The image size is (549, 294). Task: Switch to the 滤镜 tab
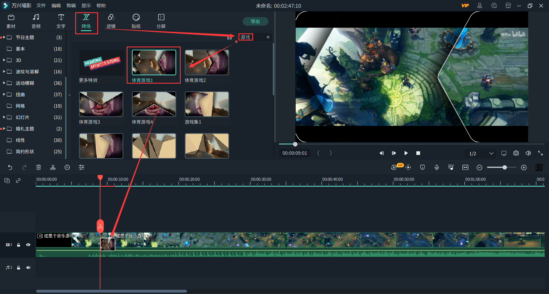point(111,21)
